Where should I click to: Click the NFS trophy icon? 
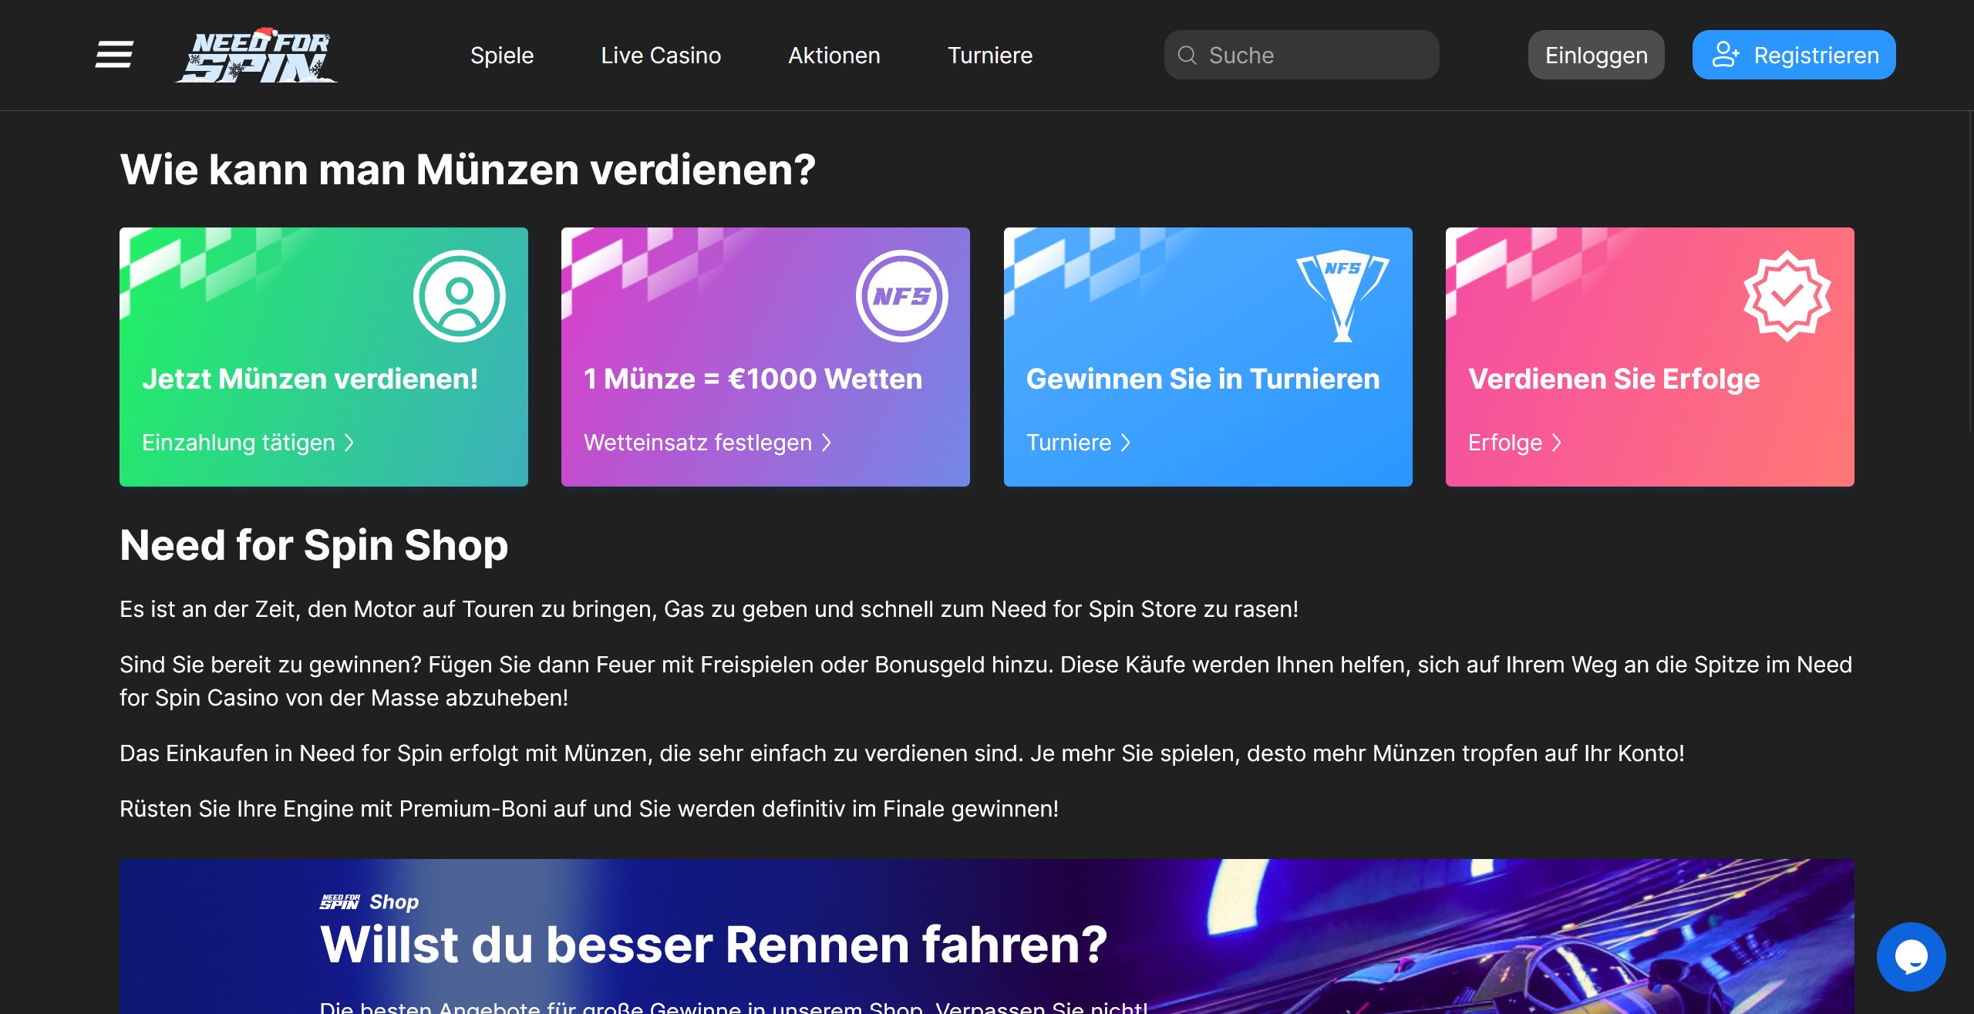1343,296
